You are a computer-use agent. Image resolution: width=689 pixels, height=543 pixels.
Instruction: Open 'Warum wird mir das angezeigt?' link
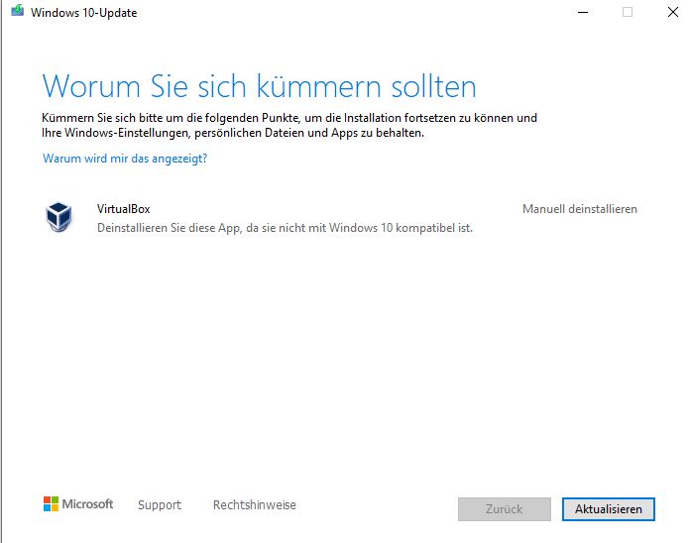[125, 159]
